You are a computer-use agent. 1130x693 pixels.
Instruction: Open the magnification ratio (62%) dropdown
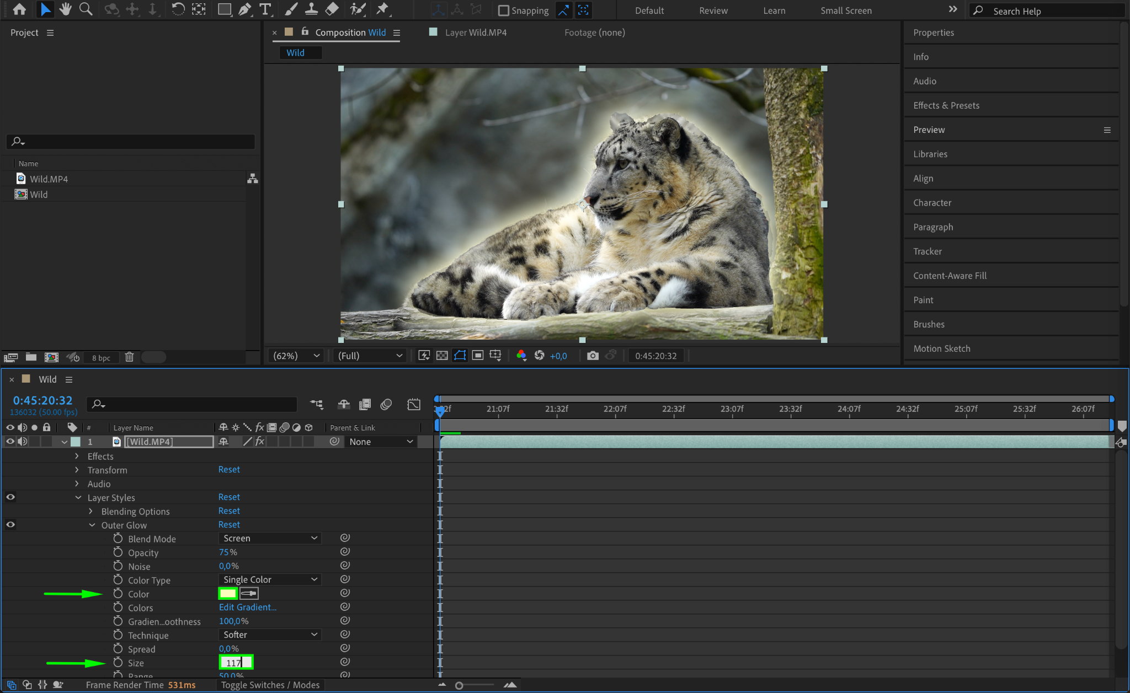[296, 356]
